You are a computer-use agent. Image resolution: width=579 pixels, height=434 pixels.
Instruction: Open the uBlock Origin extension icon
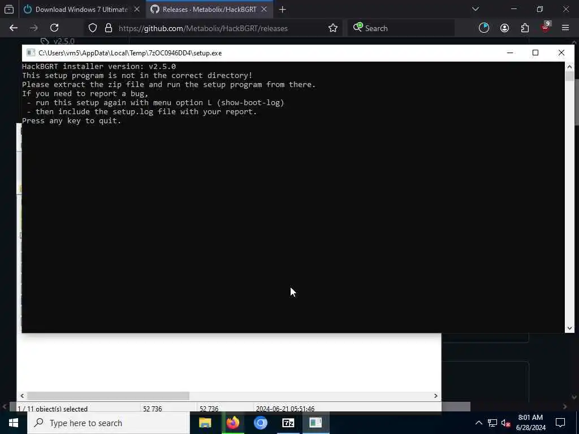(546, 28)
